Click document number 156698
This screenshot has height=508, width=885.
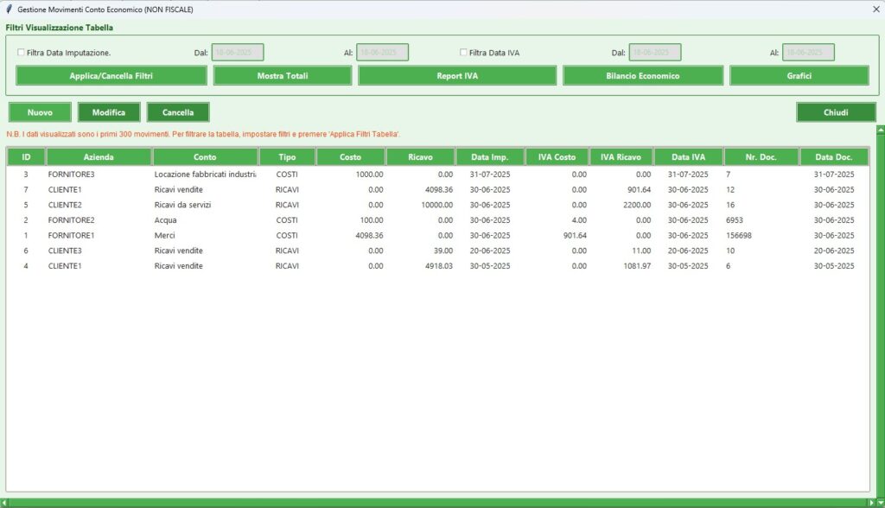pos(739,235)
